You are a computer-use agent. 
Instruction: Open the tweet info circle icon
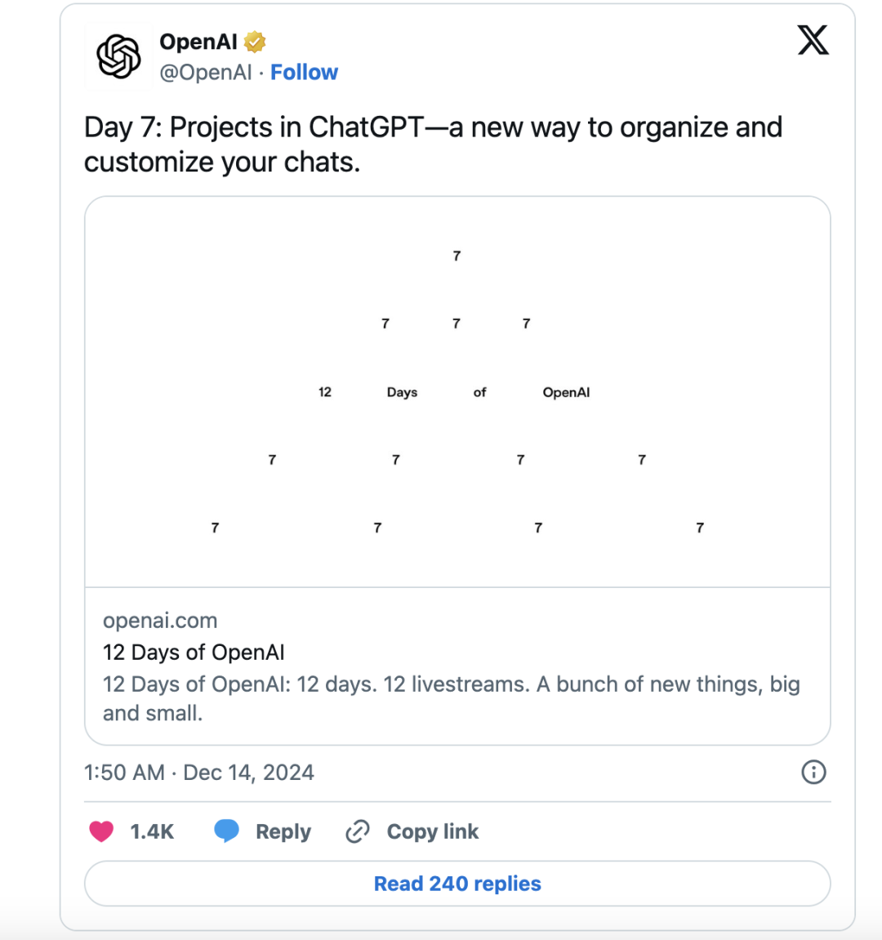click(x=813, y=772)
